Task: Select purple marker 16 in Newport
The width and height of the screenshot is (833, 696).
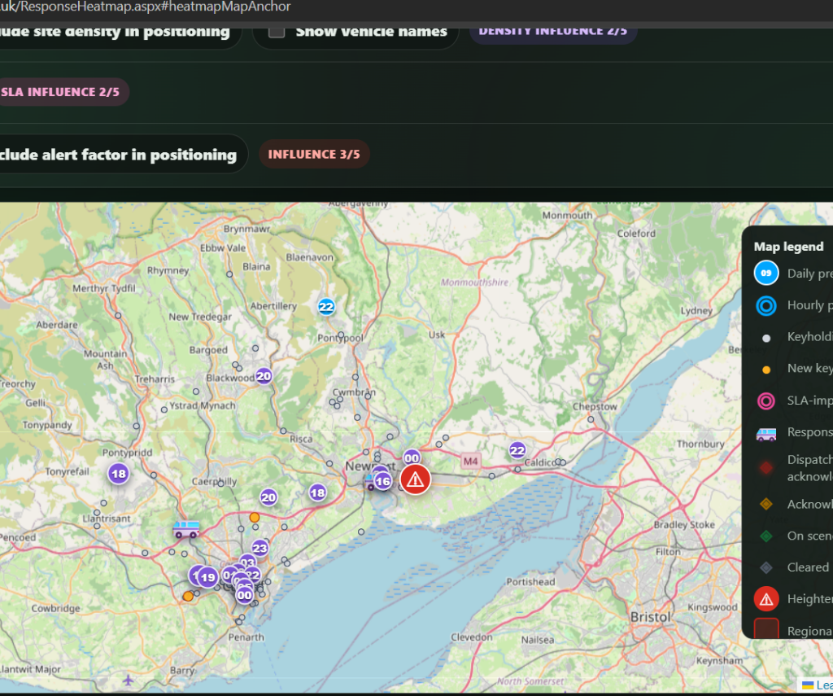Action: pyautogui.click(x=382, y=481)
